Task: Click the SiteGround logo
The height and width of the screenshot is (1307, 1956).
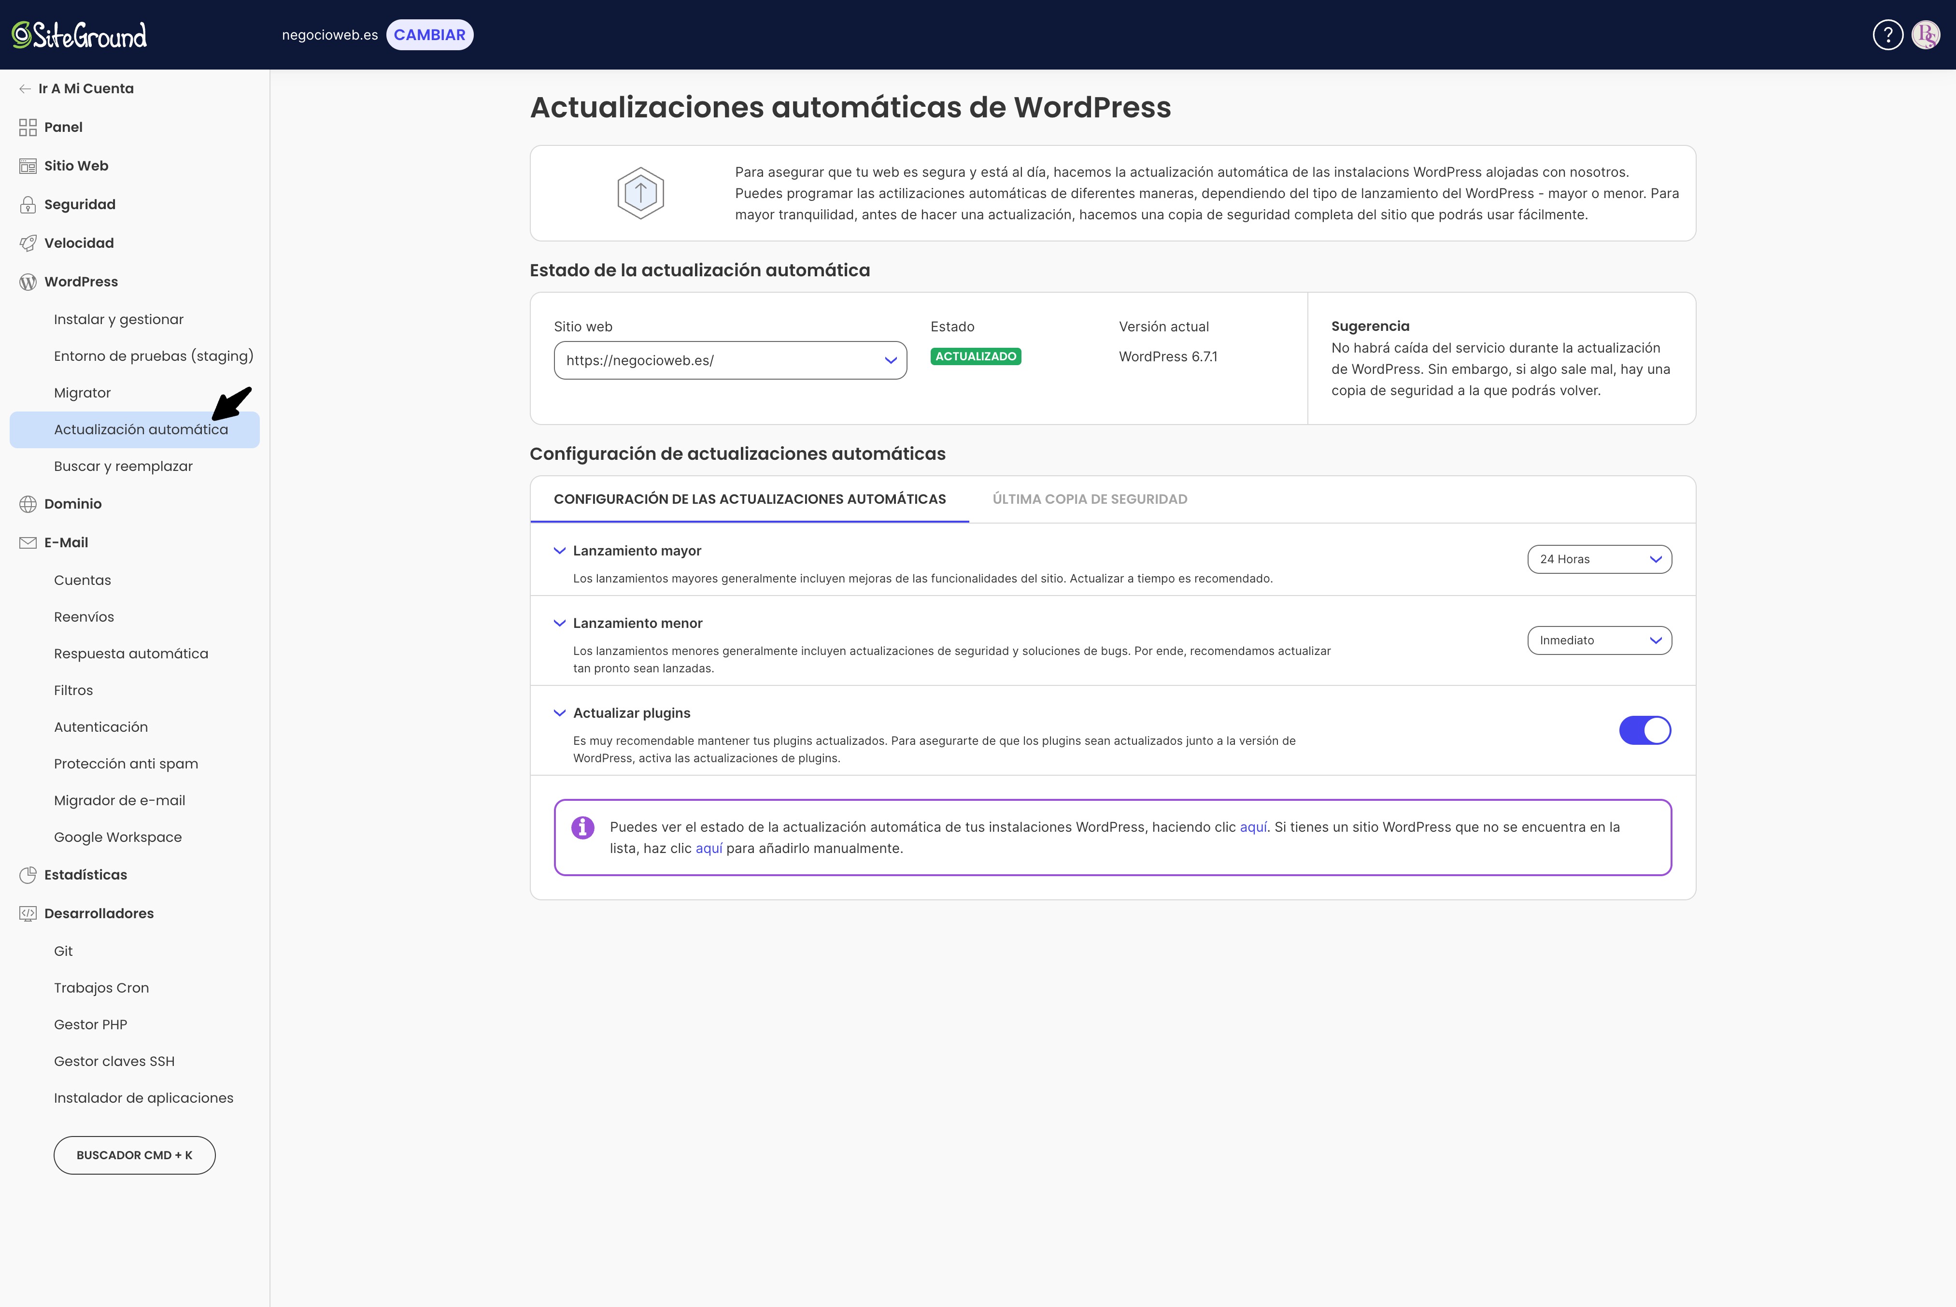Action: [79, 35]
